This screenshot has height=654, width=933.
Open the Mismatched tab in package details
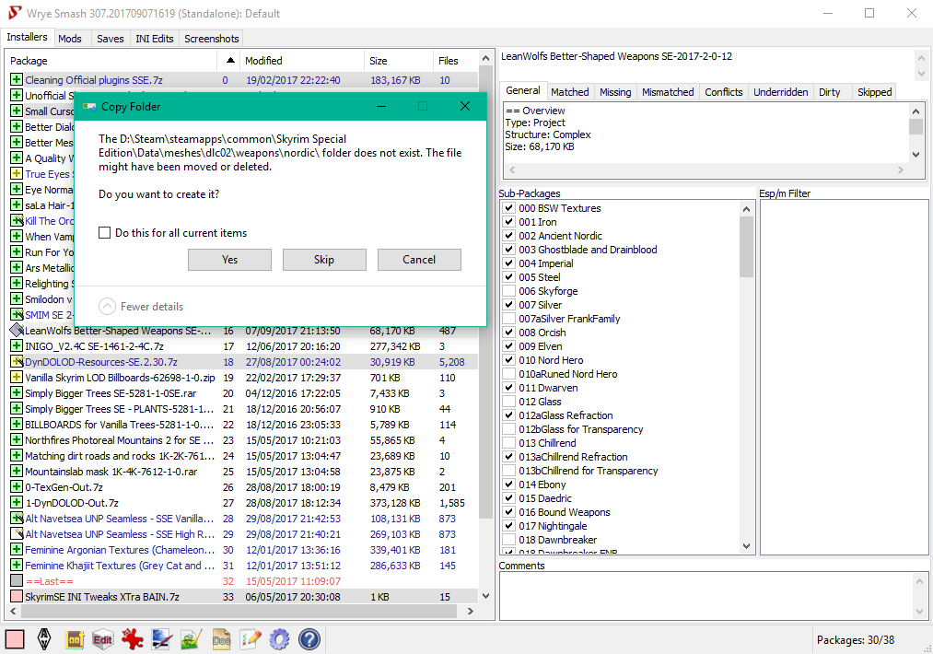click(668, 91)
